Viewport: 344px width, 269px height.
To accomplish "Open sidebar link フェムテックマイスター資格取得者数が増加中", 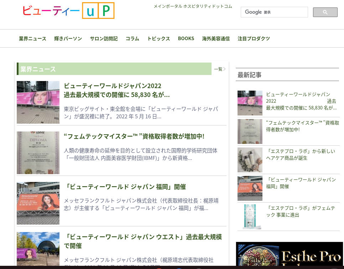I will [303, 126].
